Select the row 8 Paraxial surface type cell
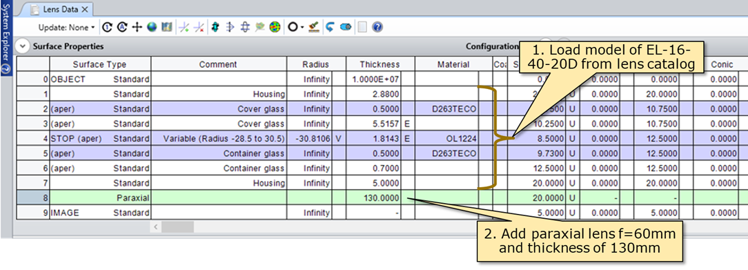The height and width of the screenshot is (270, 748). [x=99, y=197]
